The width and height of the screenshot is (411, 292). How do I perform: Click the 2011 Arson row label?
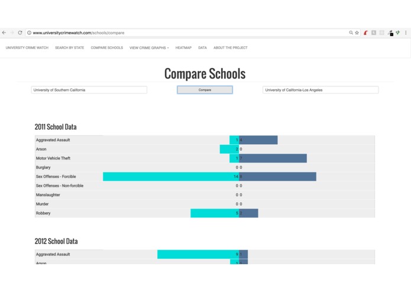pyautogui.click(x=41, y=149)
